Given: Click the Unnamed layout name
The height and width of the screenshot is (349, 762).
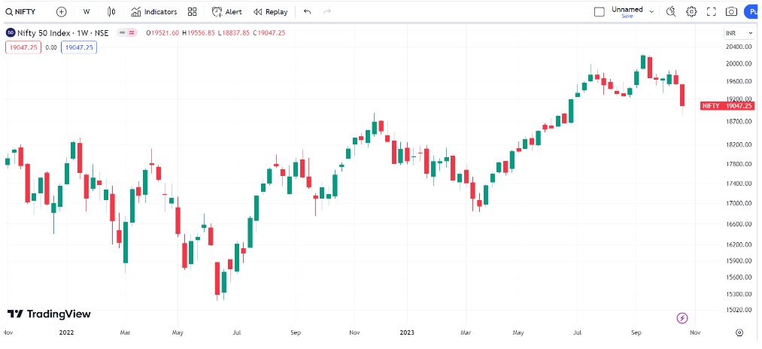Looking at the screenshot, I should pyautogui.click(x=627, y=9).
